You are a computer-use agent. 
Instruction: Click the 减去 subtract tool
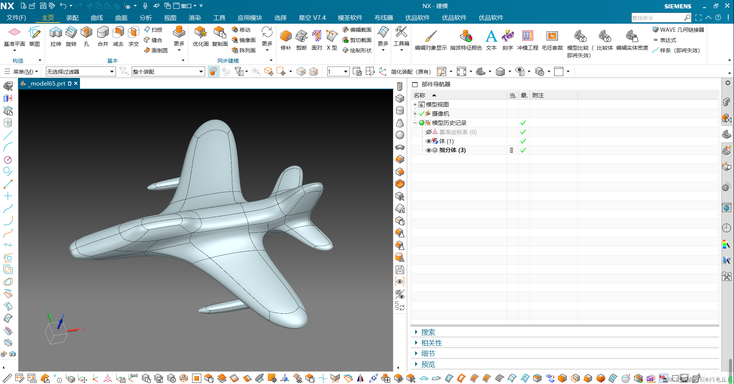tap(118, 37)
